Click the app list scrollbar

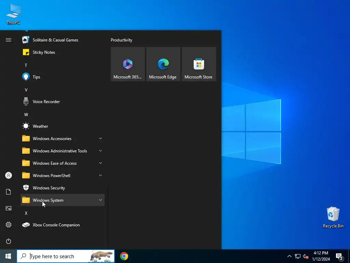coord(108,215)
